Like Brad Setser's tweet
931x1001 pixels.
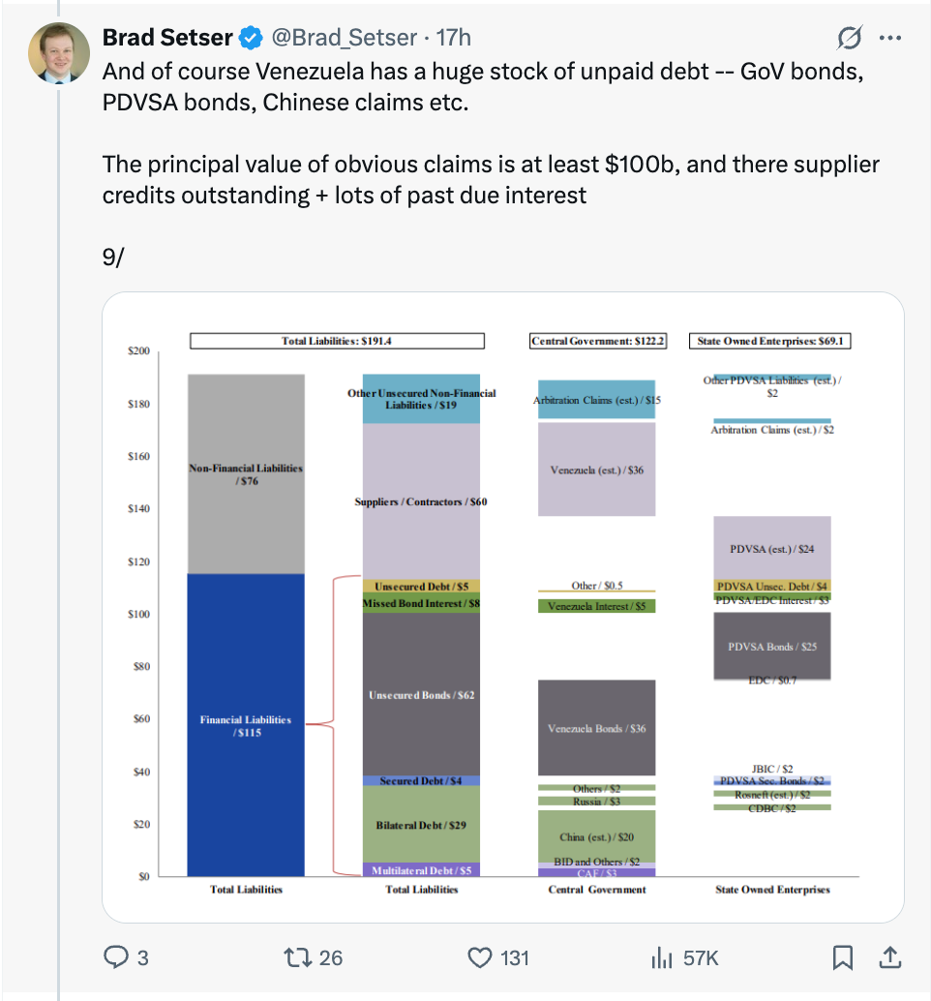click(481, 957)
